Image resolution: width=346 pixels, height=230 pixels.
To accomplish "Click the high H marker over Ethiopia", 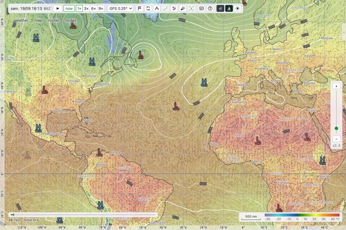I will click(x=323, y=161).
